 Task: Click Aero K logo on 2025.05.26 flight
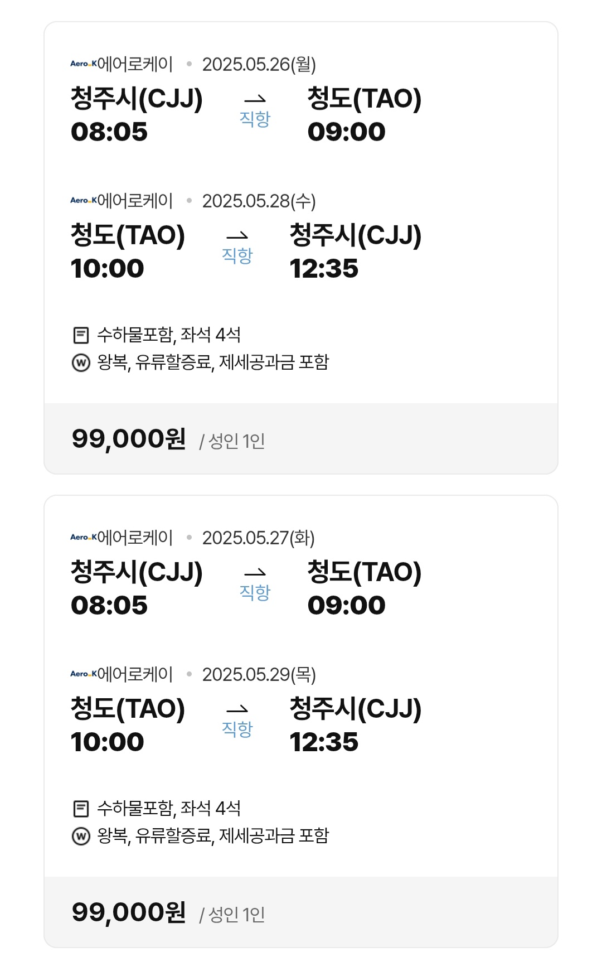pyautogui.click(x=84, y=64)
